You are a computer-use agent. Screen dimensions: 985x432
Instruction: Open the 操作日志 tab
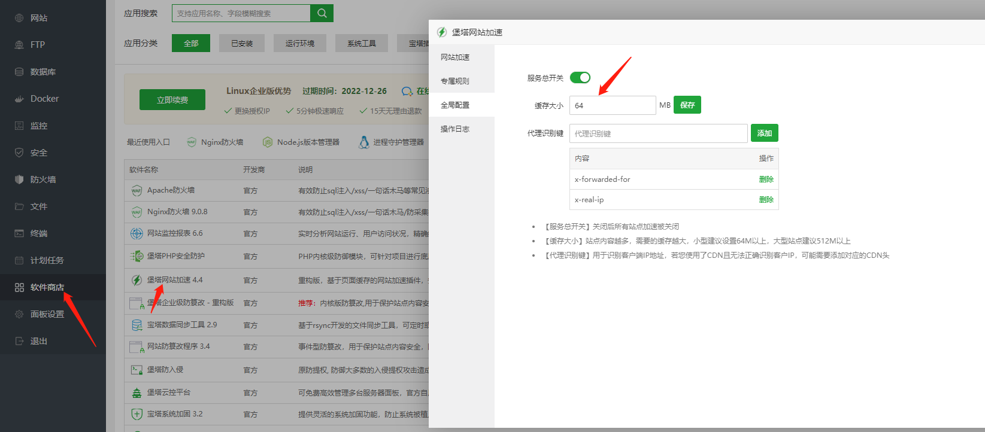(462, 129)
